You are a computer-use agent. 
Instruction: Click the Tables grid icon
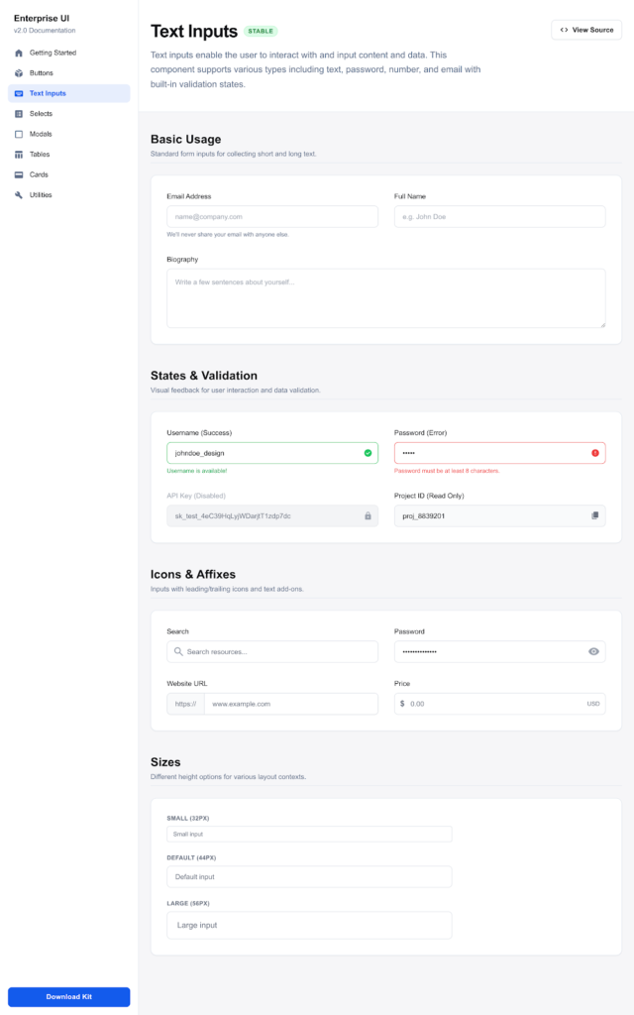click(19, 155)
